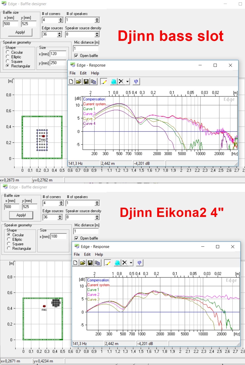Click Edge app icon of Eikona2 Baffle designer title
The width and height of the screenshot is (245, 365).
click(5, 187)
